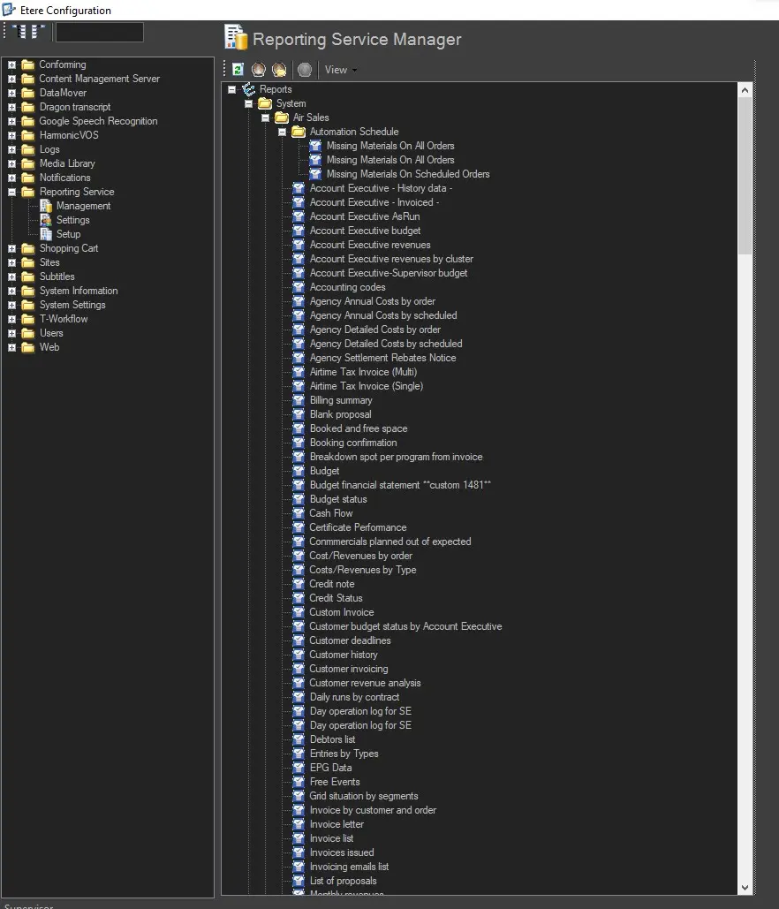This screenshot has height=909, width=779.
Task: Open the Setup icon under Reporting Service
Action: pos(46,234)
